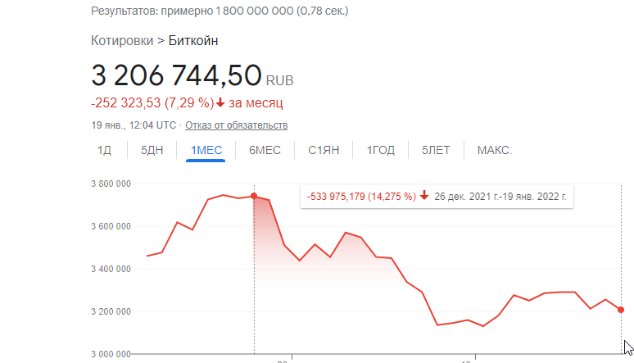The height and width of the screenshot is (363, 634).
Task: Click the down arrow in the chart tooltip
Action: tap(423, 197)
